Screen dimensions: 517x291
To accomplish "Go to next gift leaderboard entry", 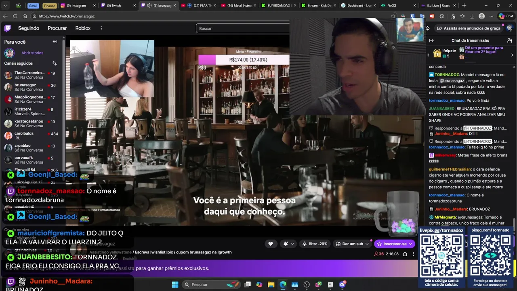I will (513, 55).
